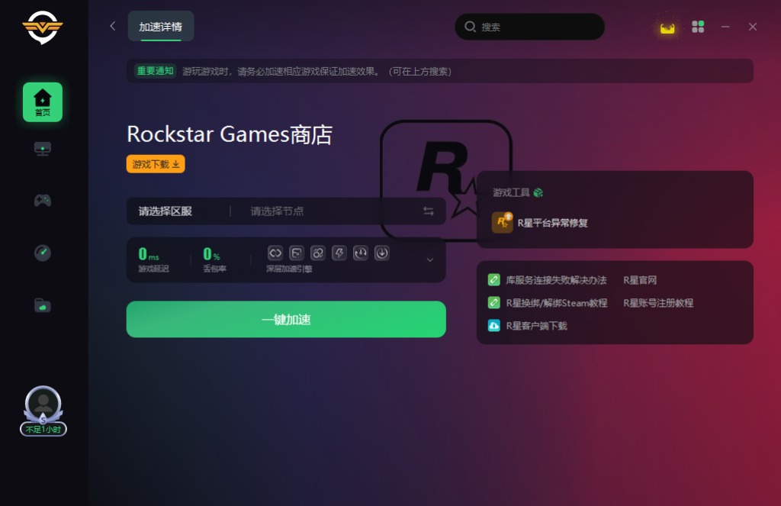
Task: Click green pencil icon beside R星换绑/解绑Steam教程
Action: click(x=493, y=302)
